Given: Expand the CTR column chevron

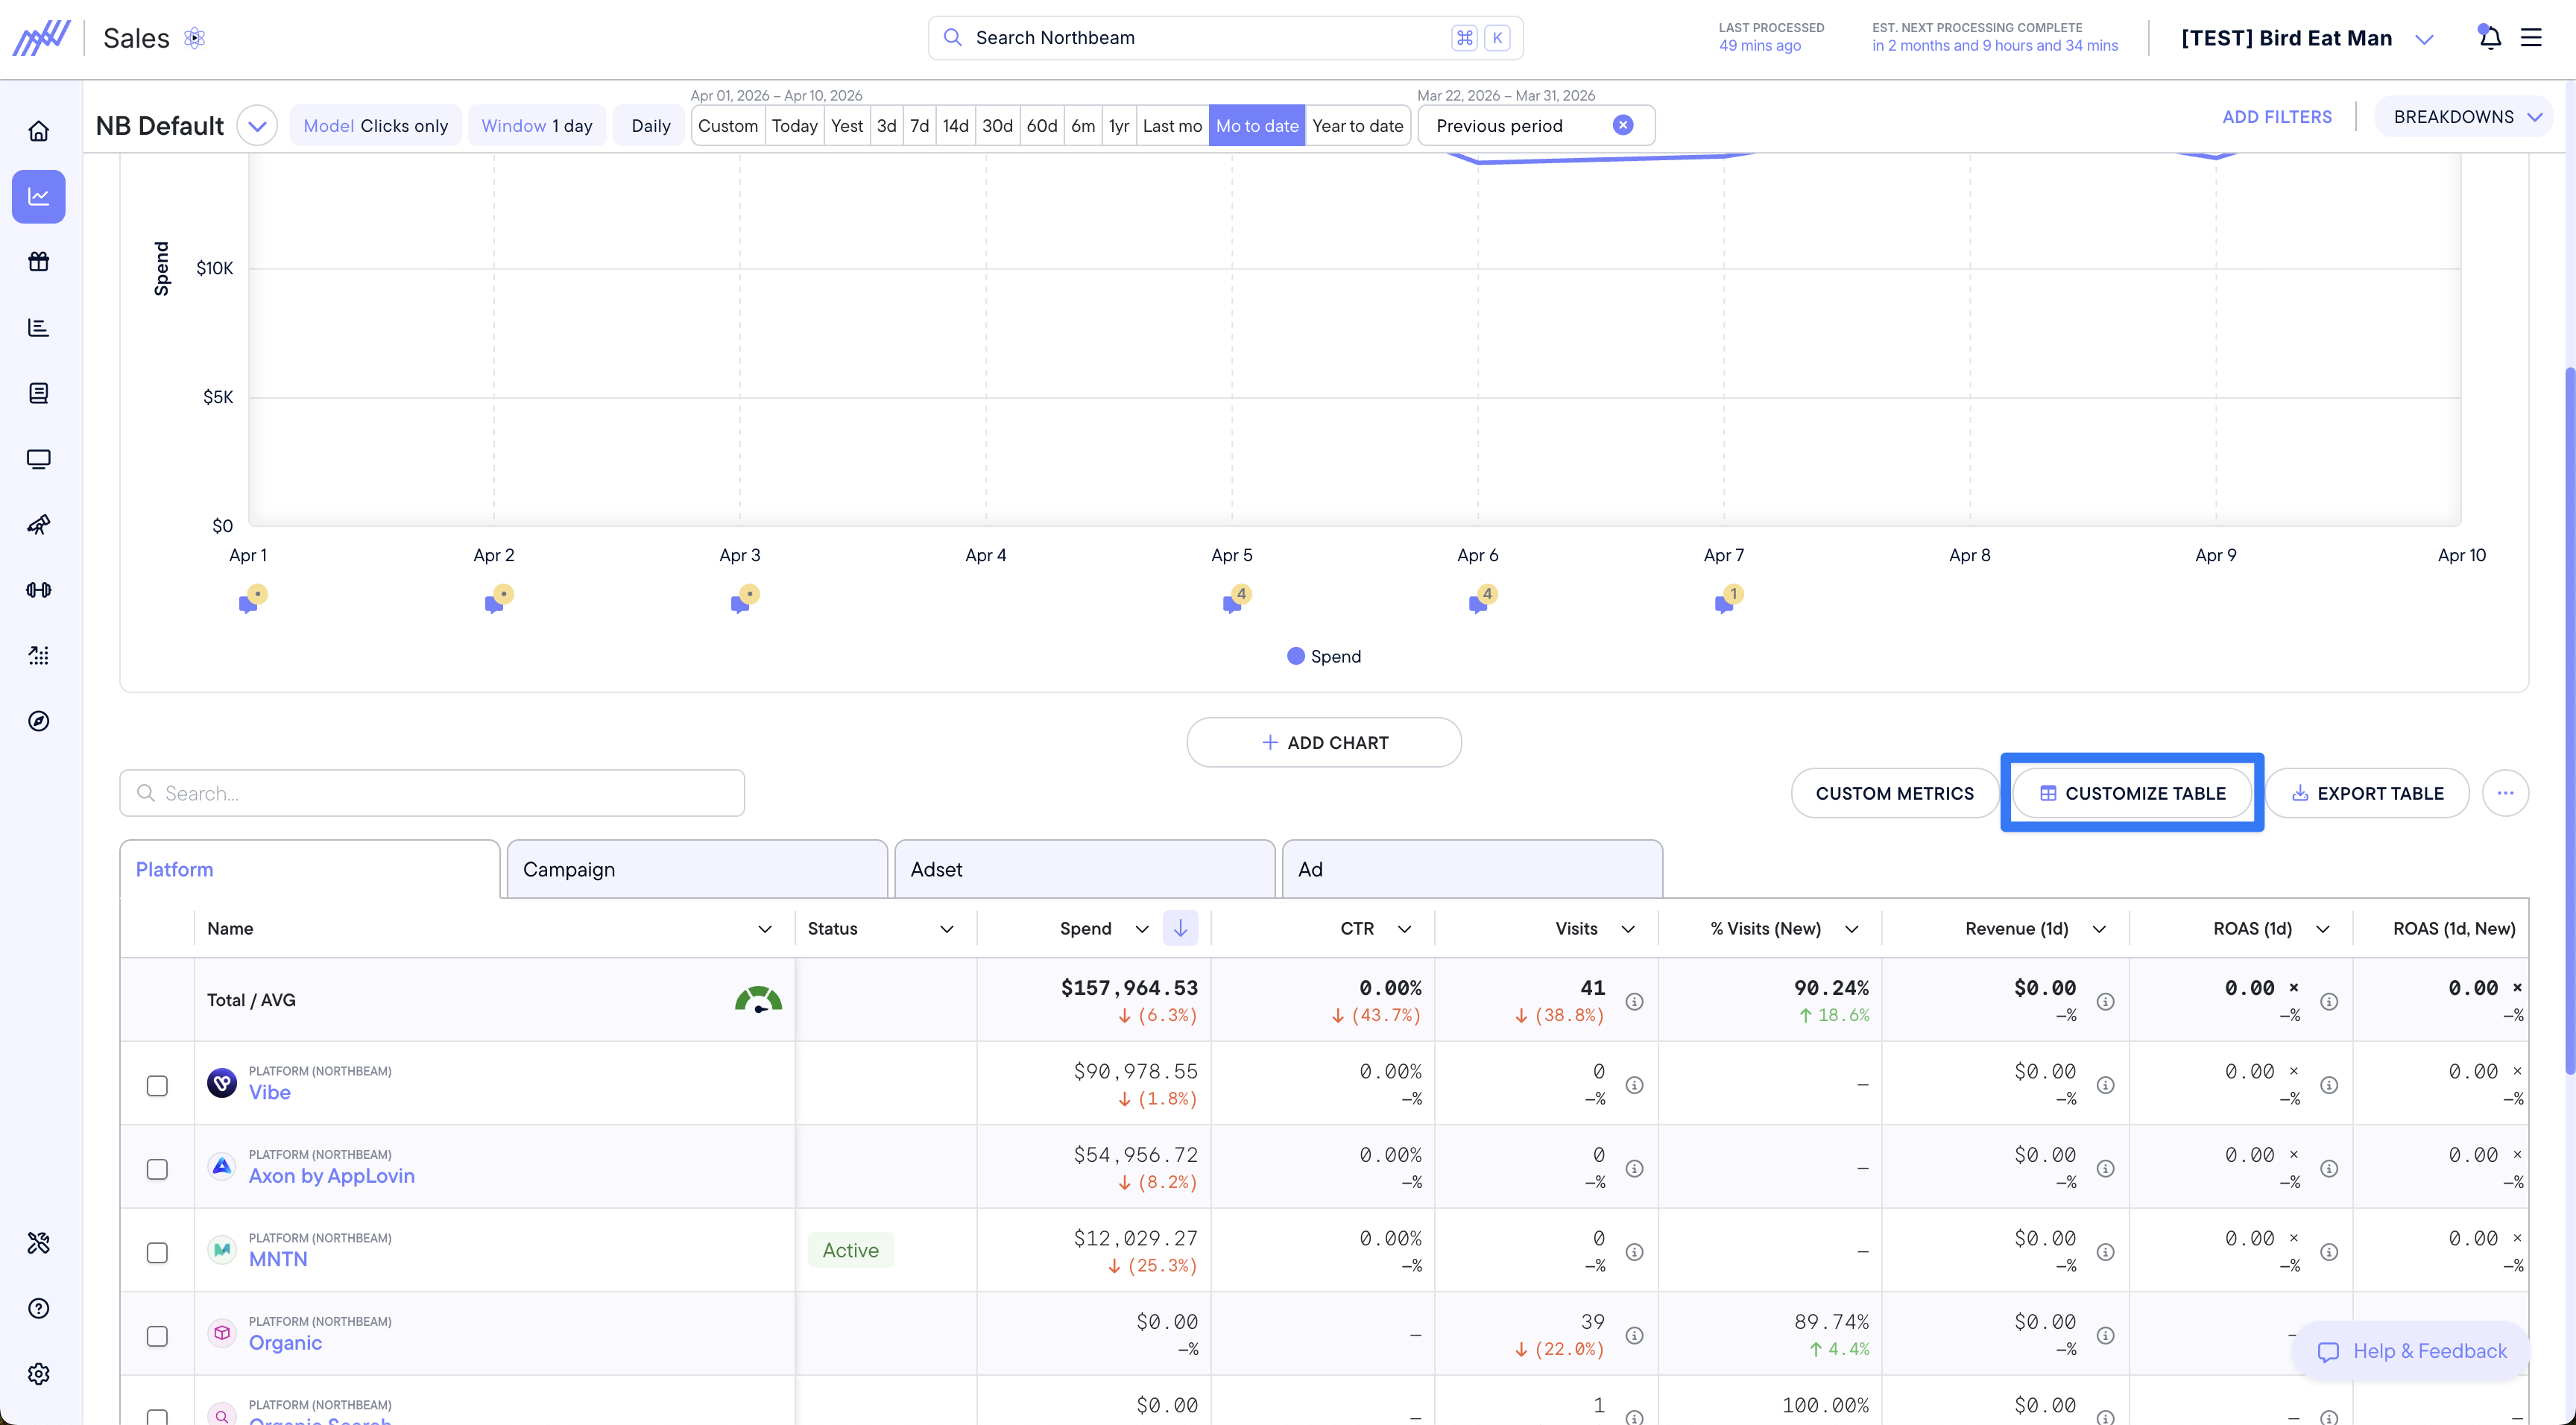Looking at the screenshot, I should click(1405, 929).
